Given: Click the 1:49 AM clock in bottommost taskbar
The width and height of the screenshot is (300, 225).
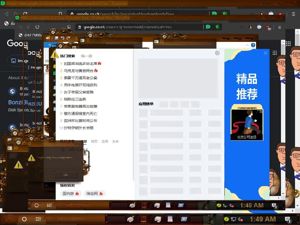Looking at the screenshot, I should point(263,219).
